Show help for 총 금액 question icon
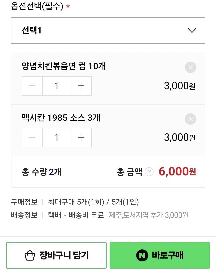Screen dimensions: 216x270 [x=149, y=172]
